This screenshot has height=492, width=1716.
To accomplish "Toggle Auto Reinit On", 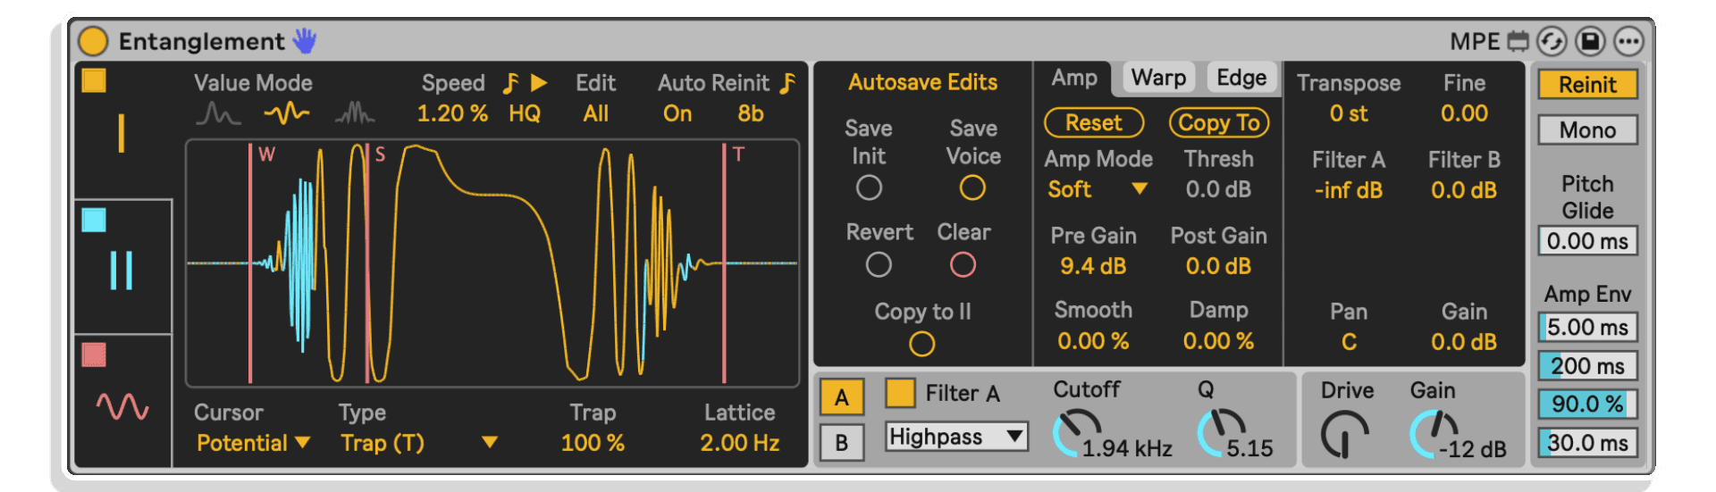I will click(677, 114).
